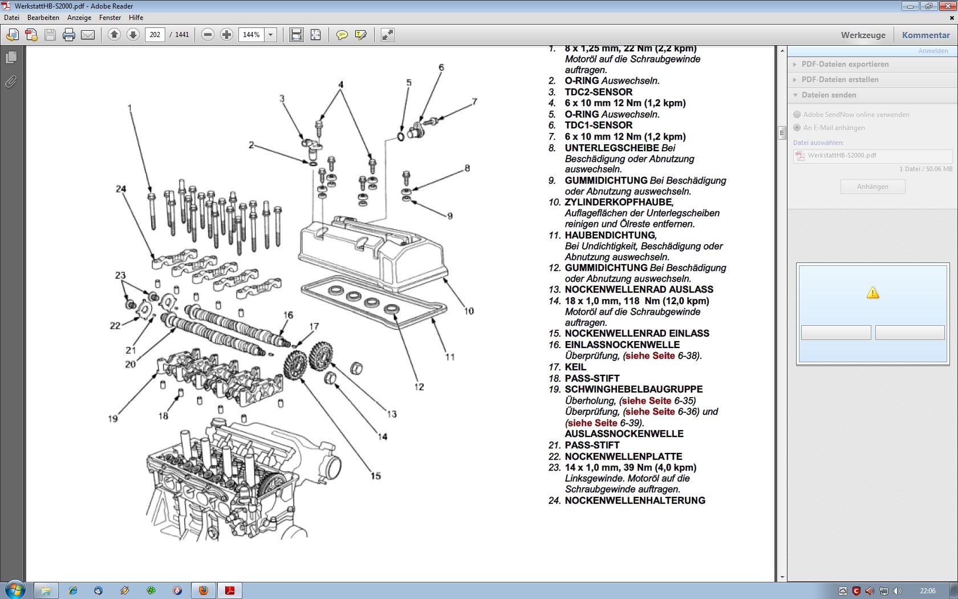The image size is (958, 599).
Task: Select An E-Mail anhängen radio button
Action: coord(797,127)
